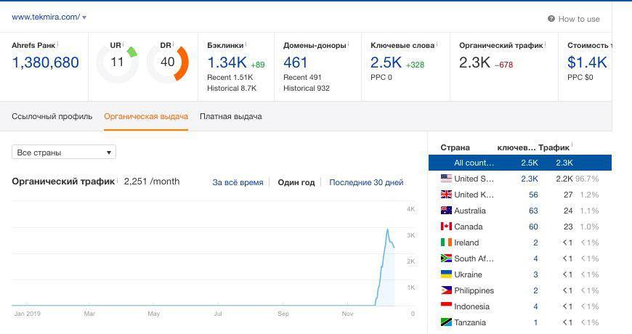Open the 2.5K keywords count
Image resolution: width=632 pixels, height=334 pixels.
click(386, 62)
